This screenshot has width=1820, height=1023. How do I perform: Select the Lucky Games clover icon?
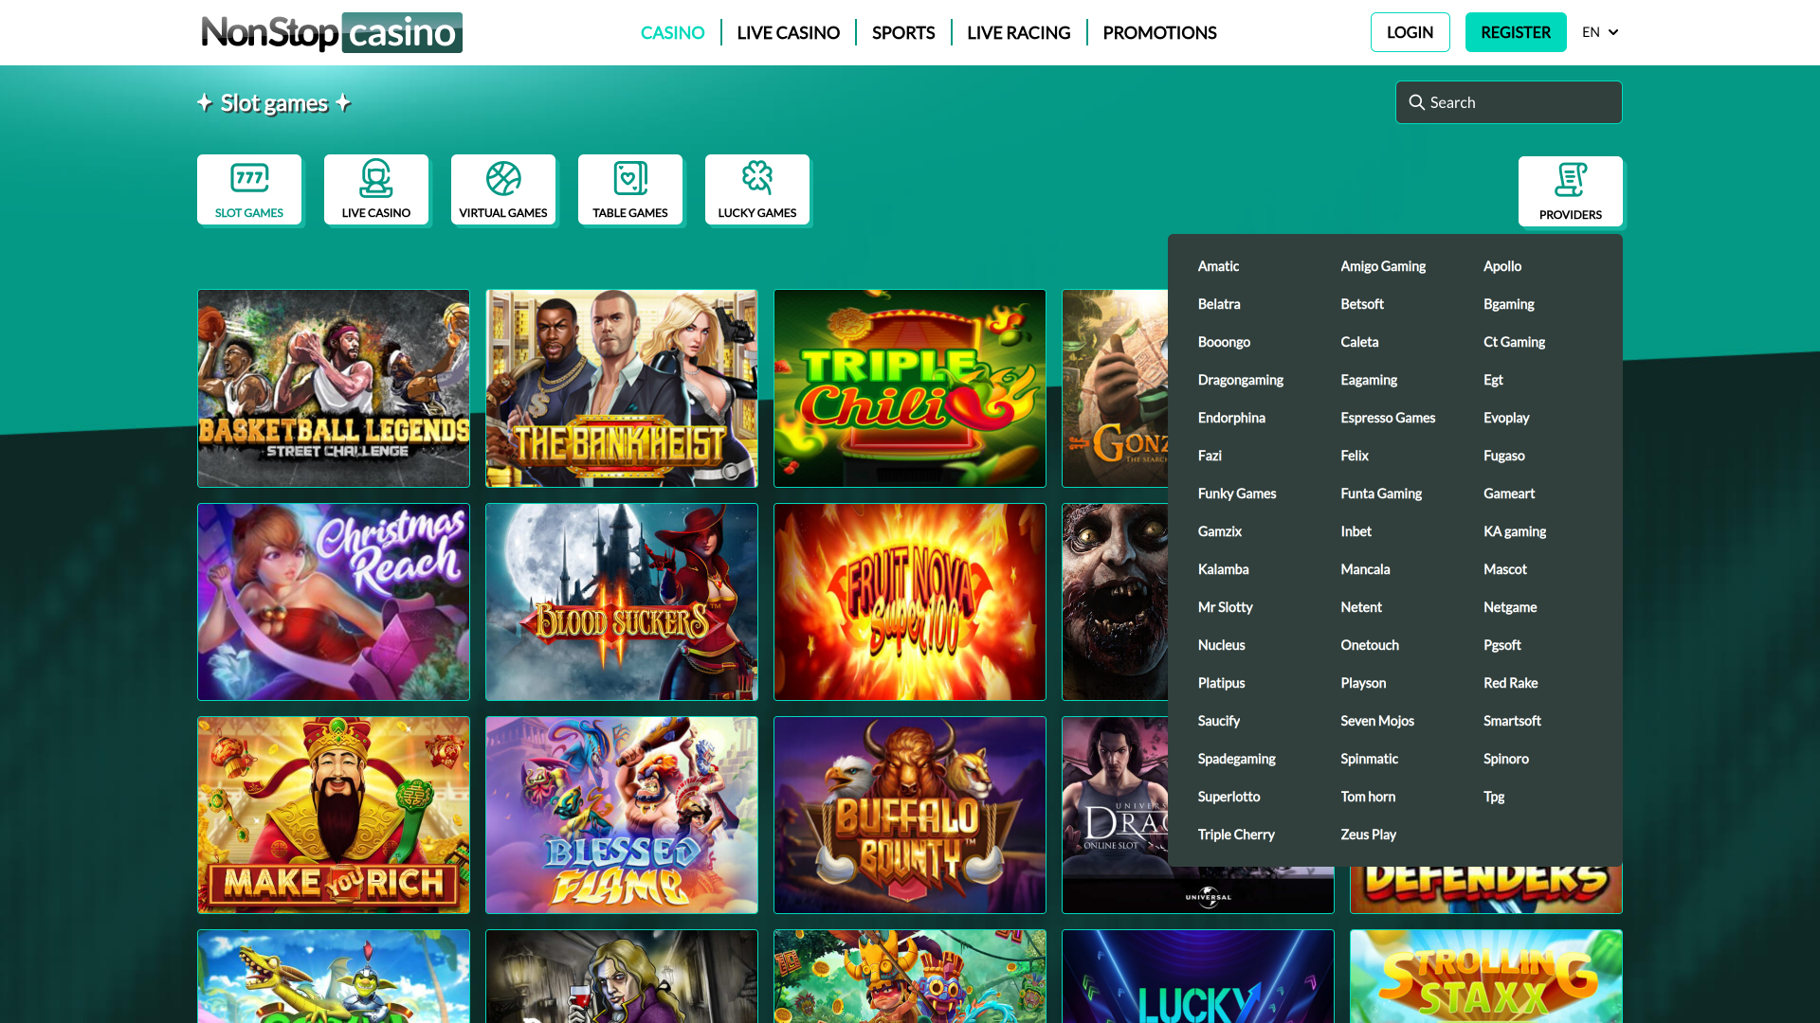[757, 180]
